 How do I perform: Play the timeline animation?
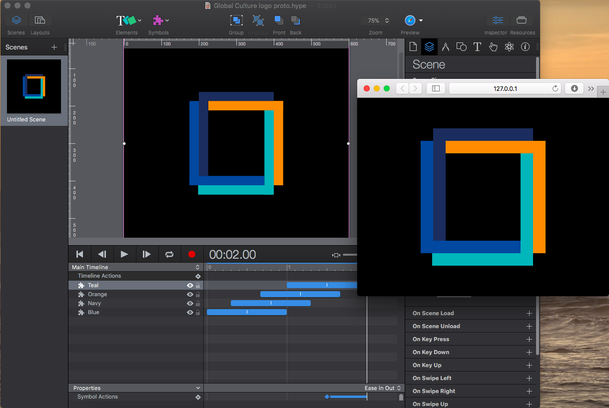click(x=124, y=254)
